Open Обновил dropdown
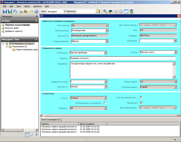The height and width of the screenshot is (142, 181). coord(105,108)
